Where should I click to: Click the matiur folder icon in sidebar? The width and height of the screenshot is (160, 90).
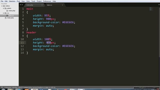4,6
